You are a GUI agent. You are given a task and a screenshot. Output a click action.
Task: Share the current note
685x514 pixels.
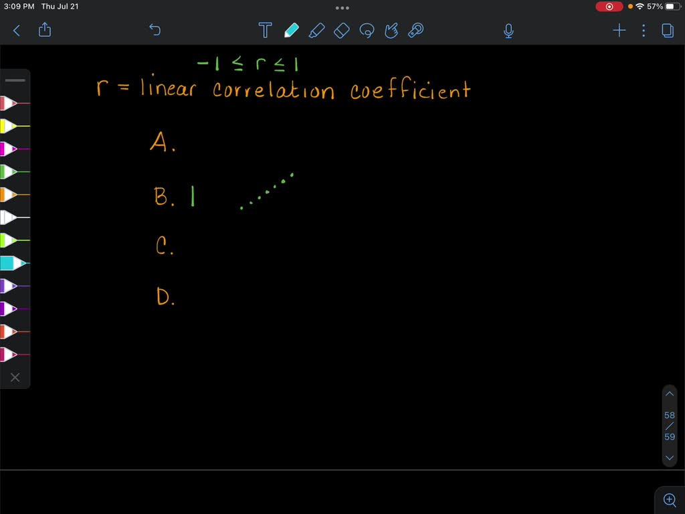(x=45, y=30)
